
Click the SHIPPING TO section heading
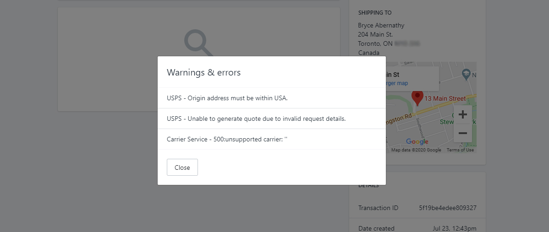(375, 12)
